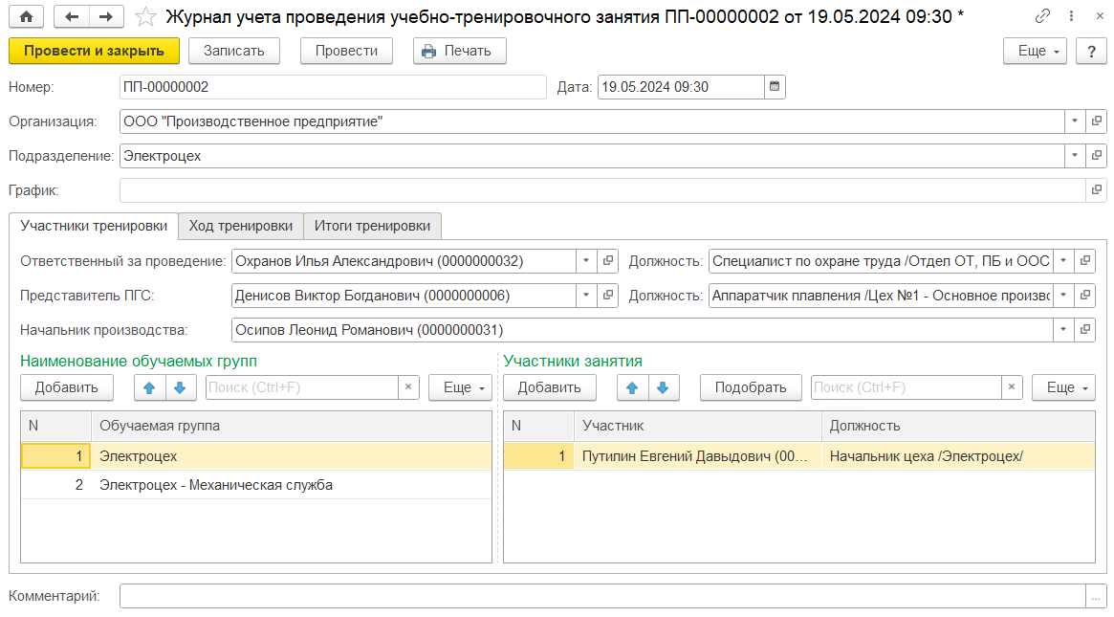Viewport: 1114px width, 617px height.
Task: Open the date calendar picker icon
Action: (x=775, y=87)
